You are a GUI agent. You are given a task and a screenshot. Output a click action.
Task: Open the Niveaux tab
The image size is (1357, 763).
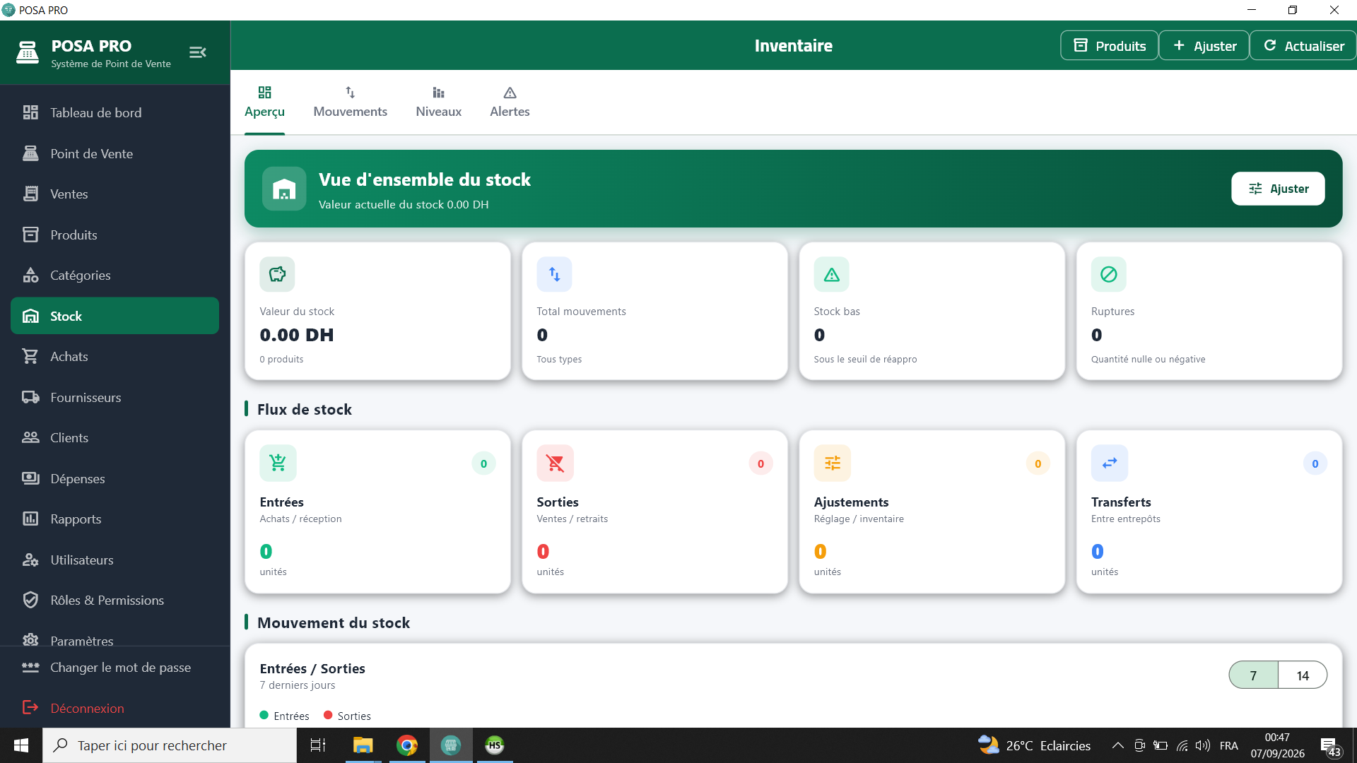click(438, 102)
